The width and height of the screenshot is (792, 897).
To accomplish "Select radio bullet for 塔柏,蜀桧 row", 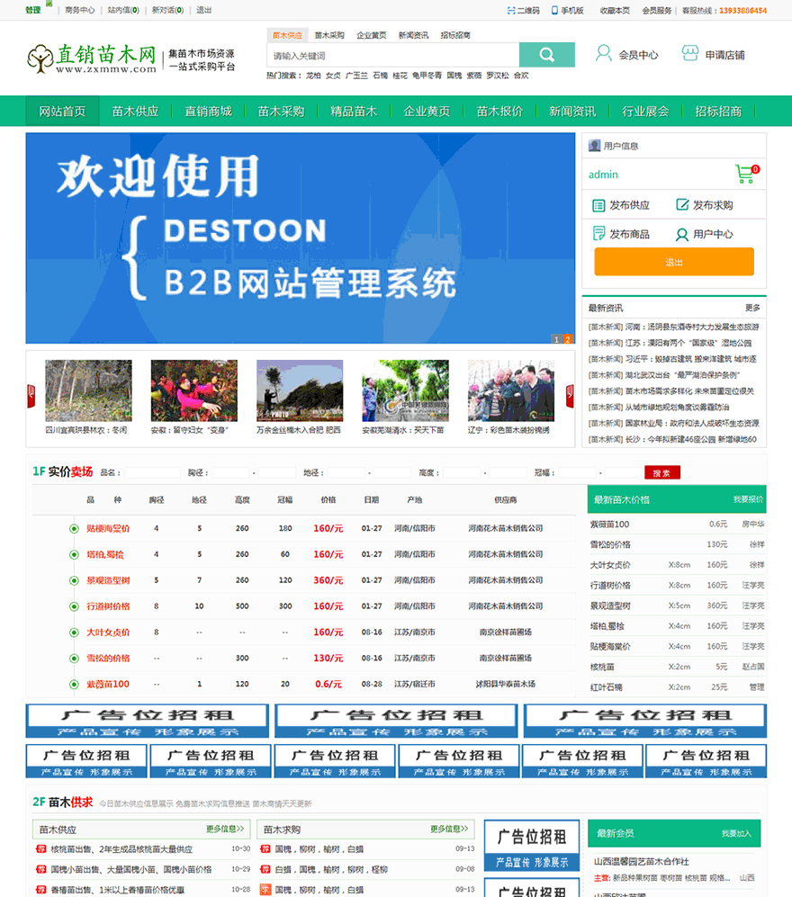I will point(74,554).
